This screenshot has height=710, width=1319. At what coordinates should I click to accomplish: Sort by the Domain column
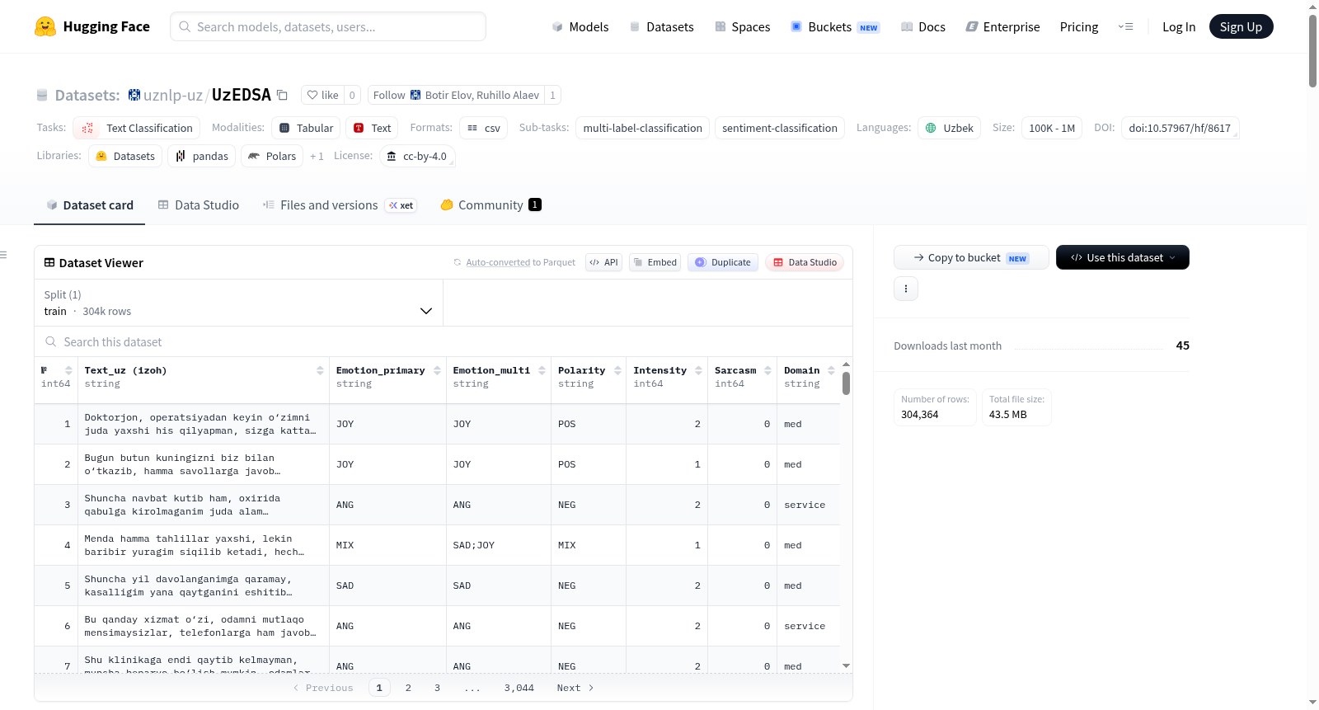[831, 371]
